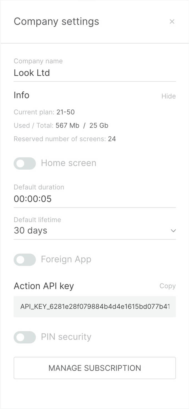
Task: Click the MANAGE SUBSCRIPTION button
Action: point(95,368)
